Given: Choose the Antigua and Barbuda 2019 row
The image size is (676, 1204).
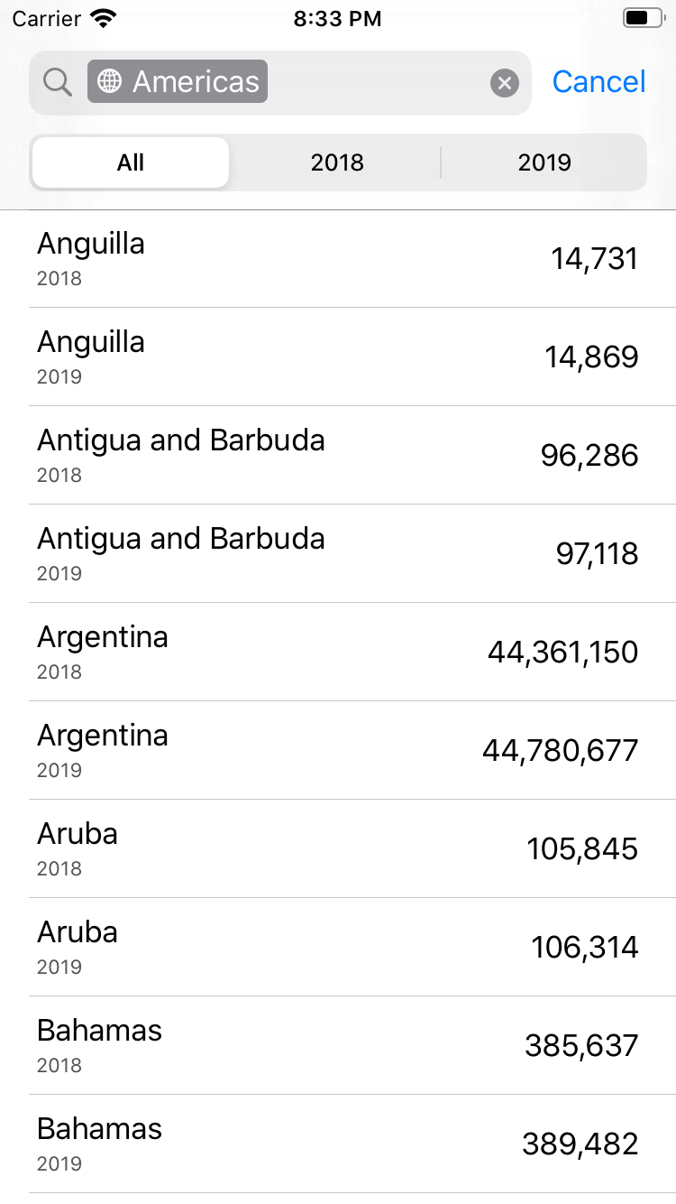Looking at the screenshot, I should click(x=338, y=554).
